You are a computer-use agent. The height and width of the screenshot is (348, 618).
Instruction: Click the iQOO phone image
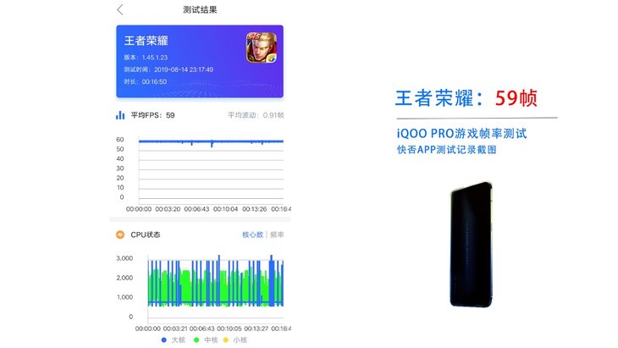471,245
